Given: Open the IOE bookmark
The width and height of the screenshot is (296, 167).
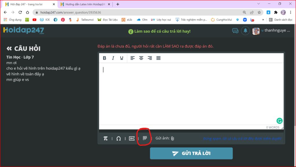Looking at the screenshot, I should pyautogui.click(x=45, y=20).
